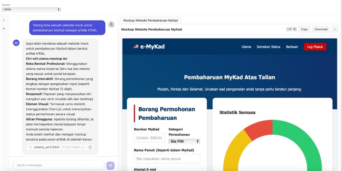Click into the Nombor MyKad field
The height and width of the screenshot is (171, 342).
[149, 138]
